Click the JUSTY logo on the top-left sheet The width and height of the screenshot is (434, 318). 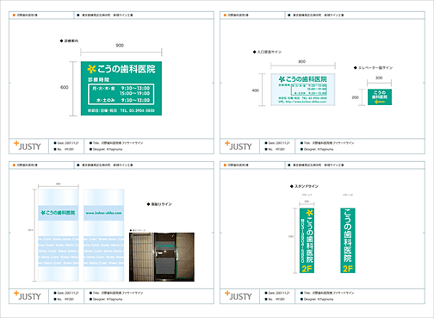[x=28, y=146]
